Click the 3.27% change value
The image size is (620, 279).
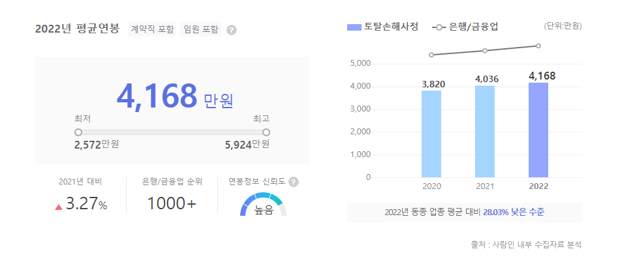[86, 204]
